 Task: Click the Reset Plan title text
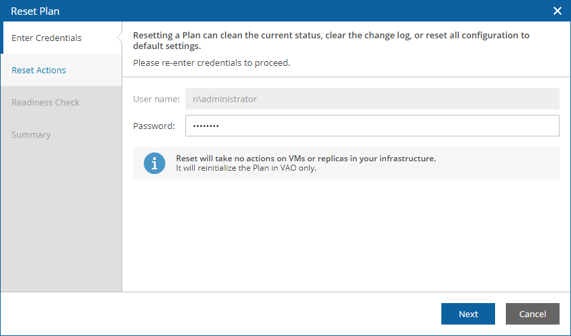click(x=36, y=11)
